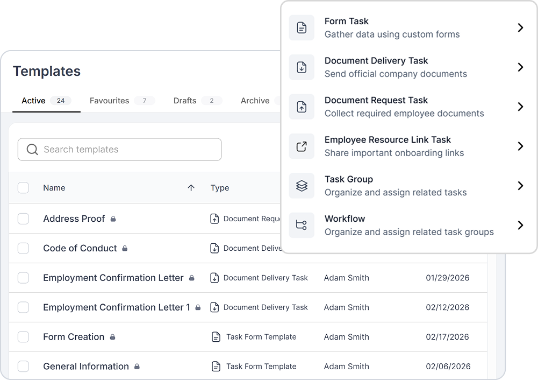Click the Employee Resource Link external-link icon
Image resolution: width=538 pixels, height=380 pixels.
click(302, 146)
